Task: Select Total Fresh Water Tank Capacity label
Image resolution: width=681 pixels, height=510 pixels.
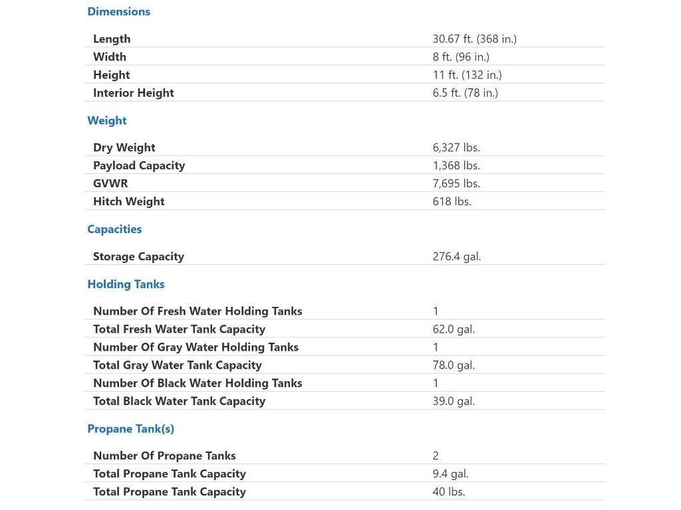Action: [179, 329]
